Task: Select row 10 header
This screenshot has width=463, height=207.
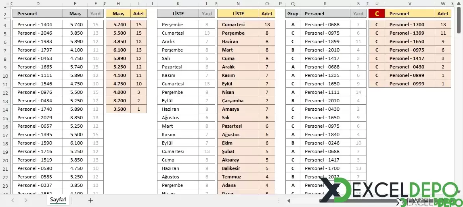Action: (x=5, y=75)
